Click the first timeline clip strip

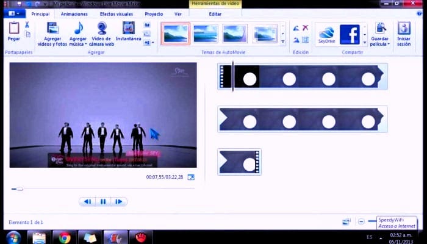pyautogui.click(x=303, y=76)
